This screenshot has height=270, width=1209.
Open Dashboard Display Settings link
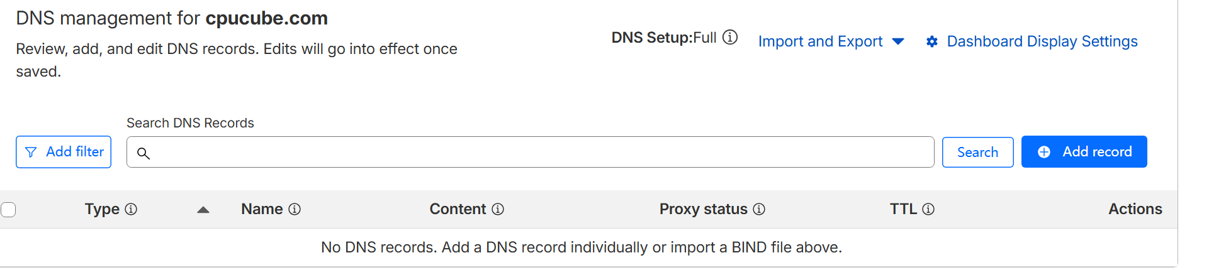tap(1042, 41)
